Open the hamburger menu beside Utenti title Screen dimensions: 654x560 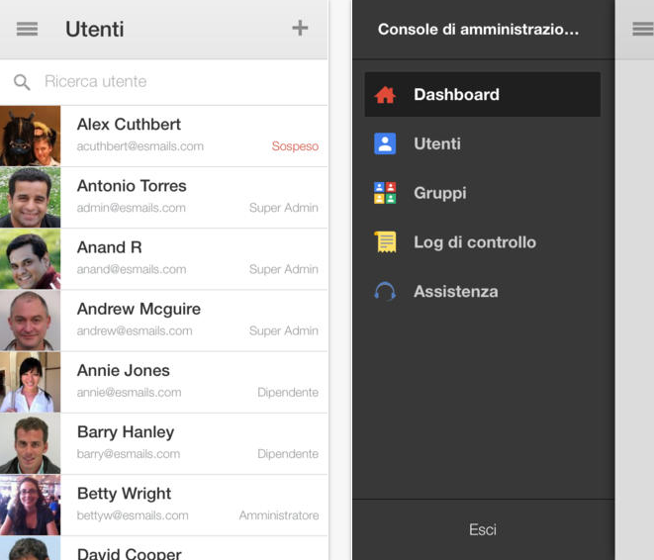(x=27, y=29)
